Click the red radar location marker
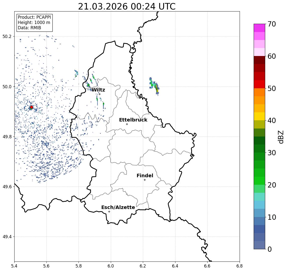This screenshot has width=287, height=271. pos(32,107)
